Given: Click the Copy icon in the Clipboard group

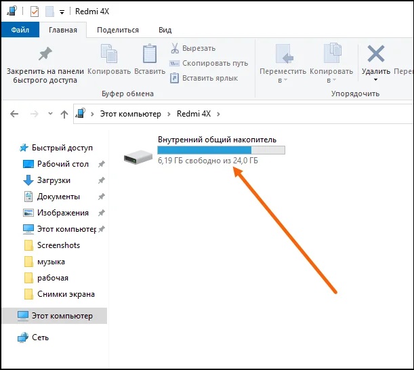Looking at the screenshot, I should tap(109, 54).
